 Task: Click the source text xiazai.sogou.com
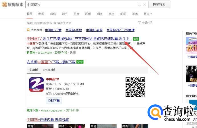[x=52, y=111]
